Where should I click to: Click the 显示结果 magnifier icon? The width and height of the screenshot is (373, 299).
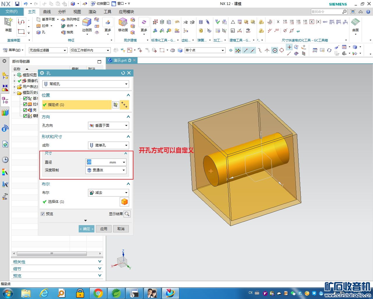click(127, 214)
